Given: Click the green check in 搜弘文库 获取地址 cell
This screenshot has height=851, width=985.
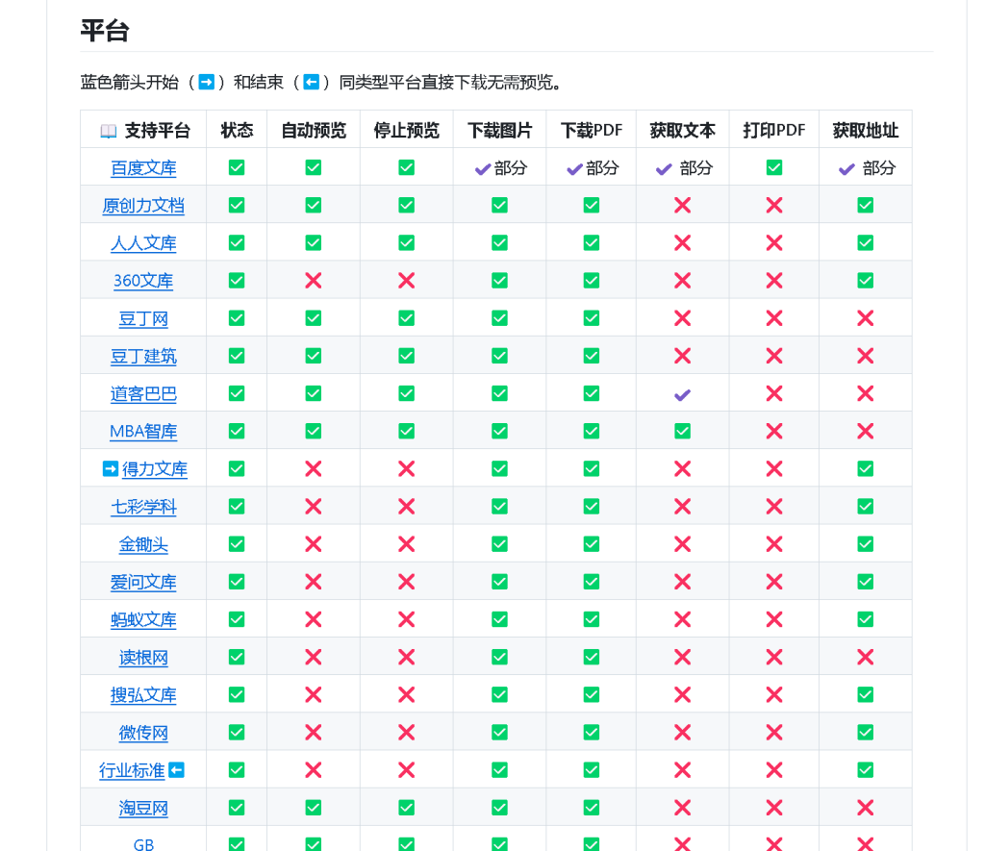Looking at the screenshot, I should click(x=866, y=694).
